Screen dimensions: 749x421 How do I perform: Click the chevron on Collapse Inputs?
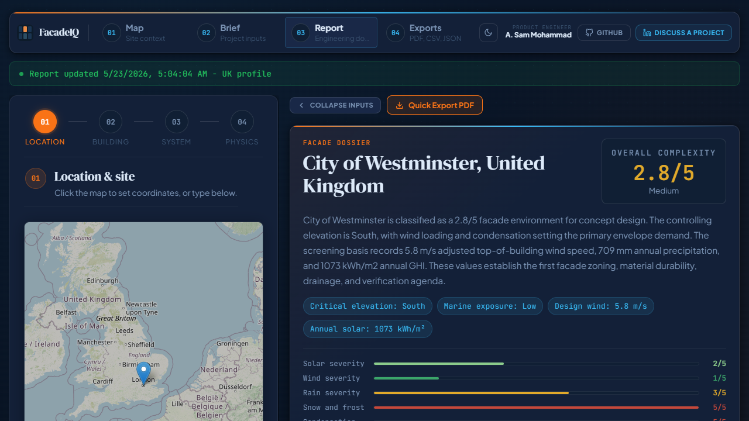(x=301, y=105)
